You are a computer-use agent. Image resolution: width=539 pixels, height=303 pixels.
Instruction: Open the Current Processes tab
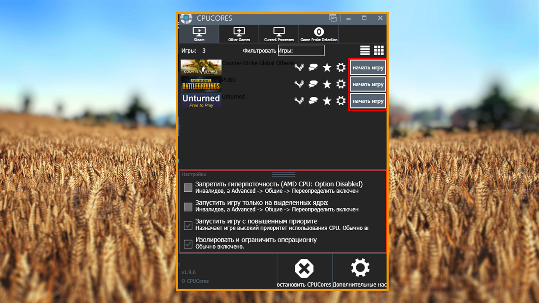pyautogui.click(x=279, y=34)
